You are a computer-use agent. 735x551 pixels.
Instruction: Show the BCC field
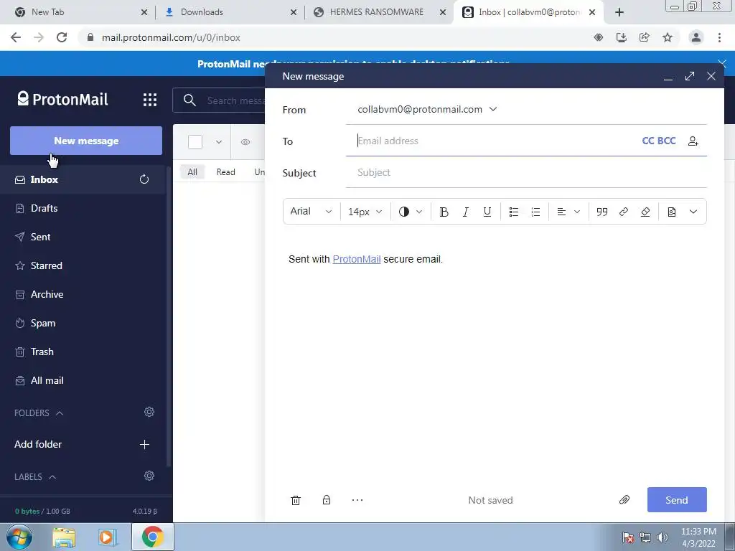[667, 141]
